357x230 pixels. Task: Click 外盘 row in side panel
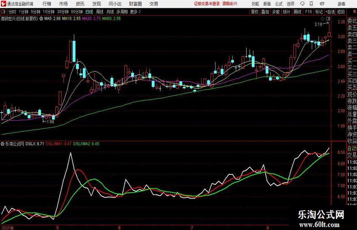[x=352, y=120]
